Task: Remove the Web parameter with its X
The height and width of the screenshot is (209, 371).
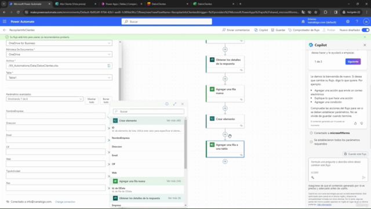Action: click(x=109, y=164)
